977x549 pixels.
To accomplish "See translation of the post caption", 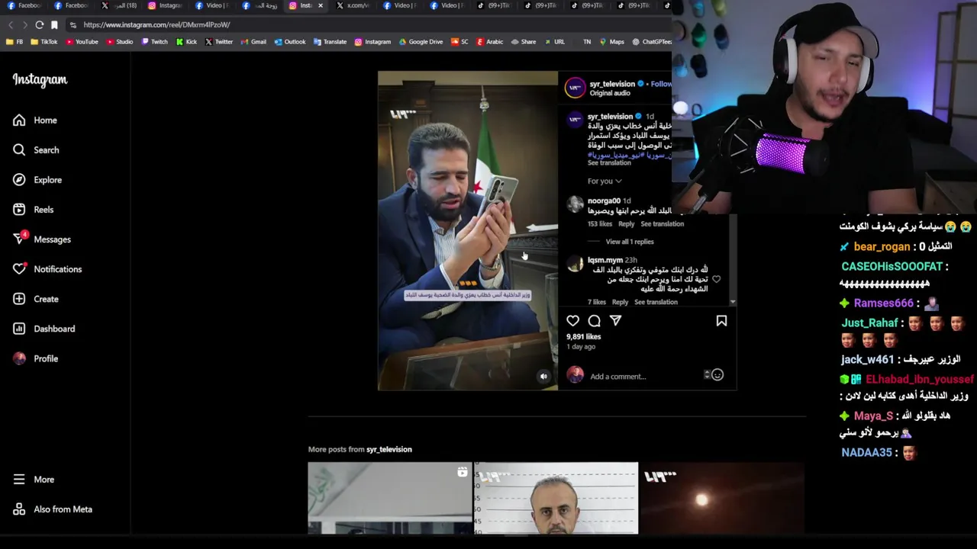I will [609, 162].
